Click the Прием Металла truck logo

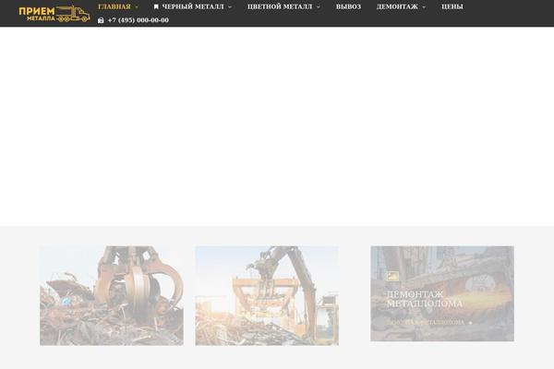[54, 14]
